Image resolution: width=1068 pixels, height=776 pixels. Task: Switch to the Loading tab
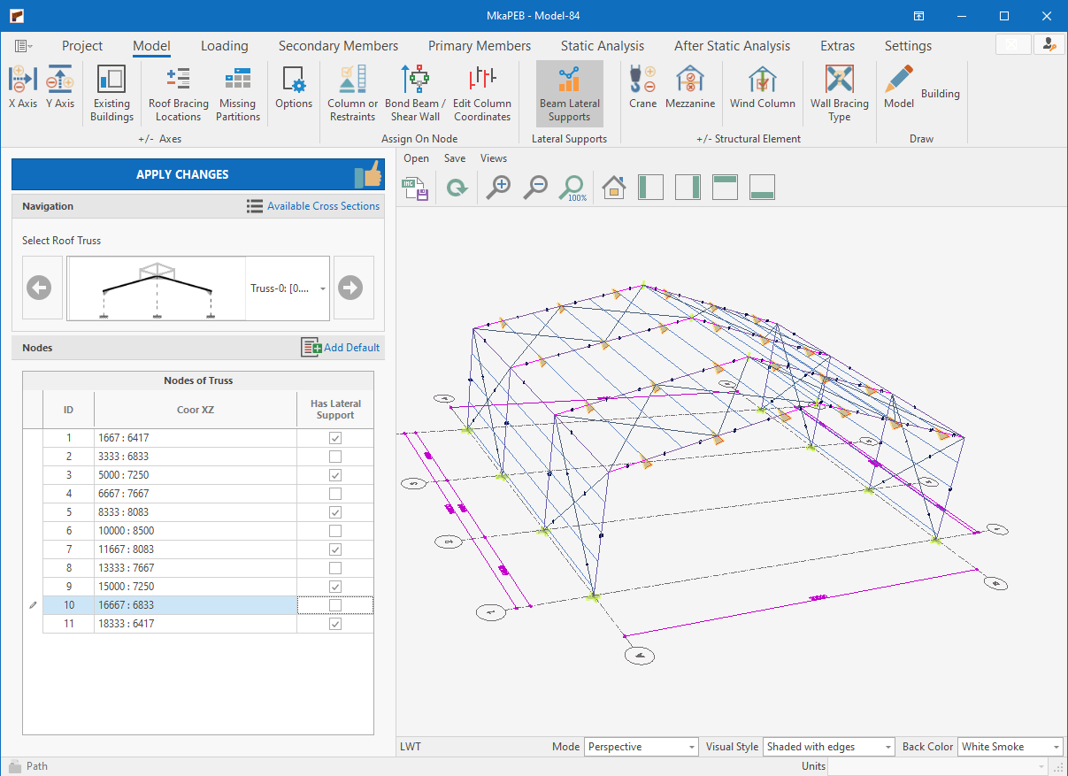click(x=224, y=46)
